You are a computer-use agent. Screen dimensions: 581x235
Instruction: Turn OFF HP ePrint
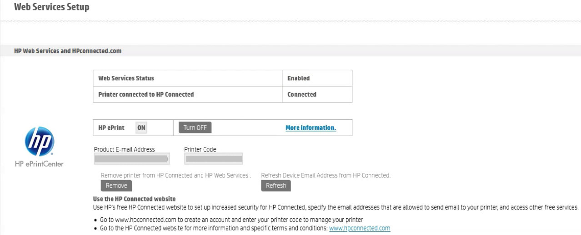tap(195, 127)
